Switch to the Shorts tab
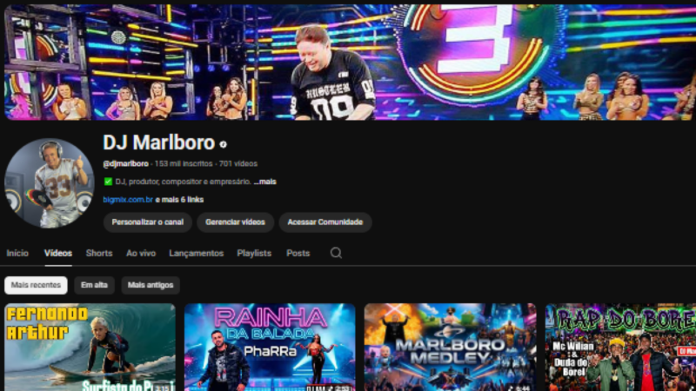The height and width of the screenshot is (391, 696). [99, 253]
